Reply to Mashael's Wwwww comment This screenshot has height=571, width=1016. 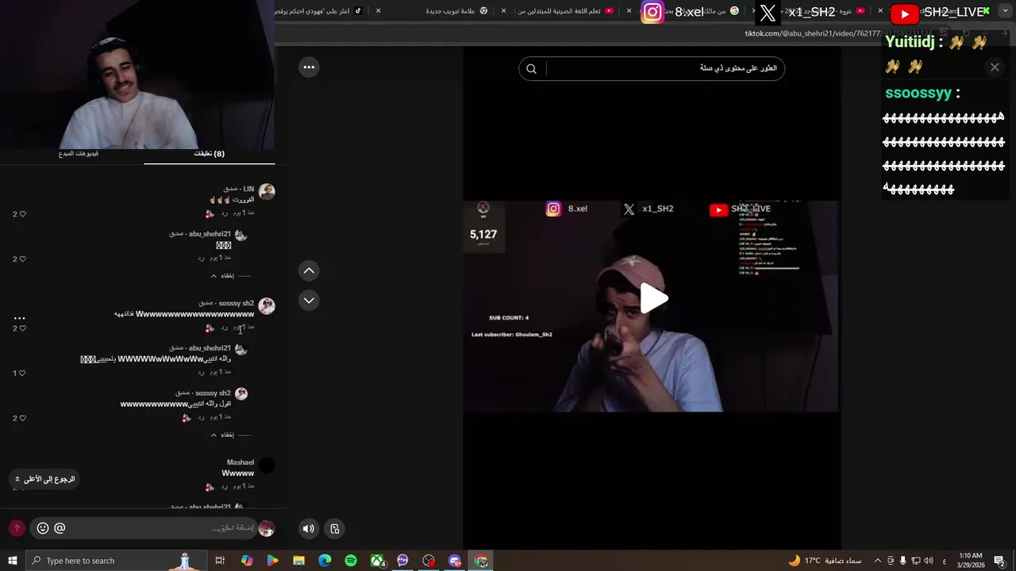tap(225, 486)
